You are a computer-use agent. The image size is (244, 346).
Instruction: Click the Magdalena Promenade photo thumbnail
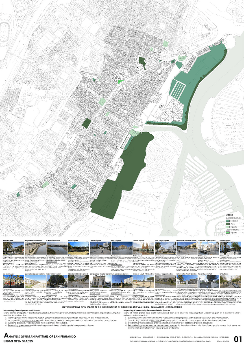coord(35,248)
